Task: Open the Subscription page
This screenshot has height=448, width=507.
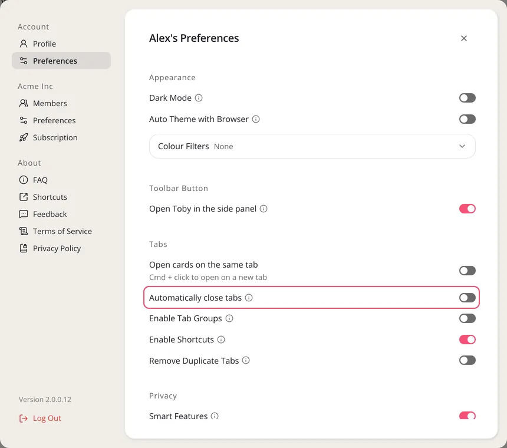Action: pos(61,137)
